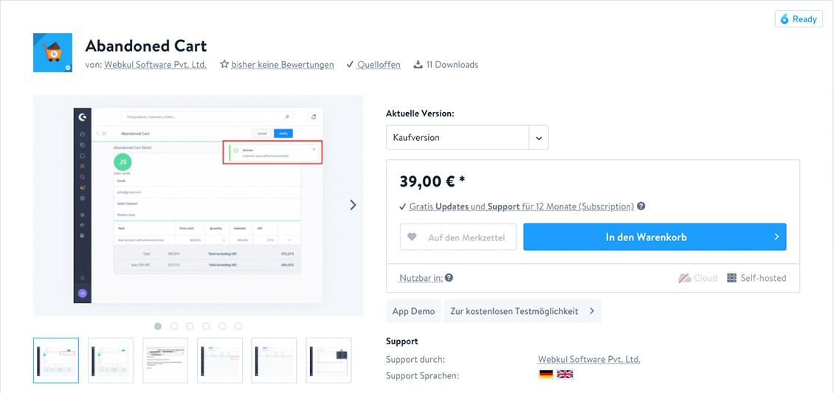Select the fourth gallery pagination dot

[206, 326]
